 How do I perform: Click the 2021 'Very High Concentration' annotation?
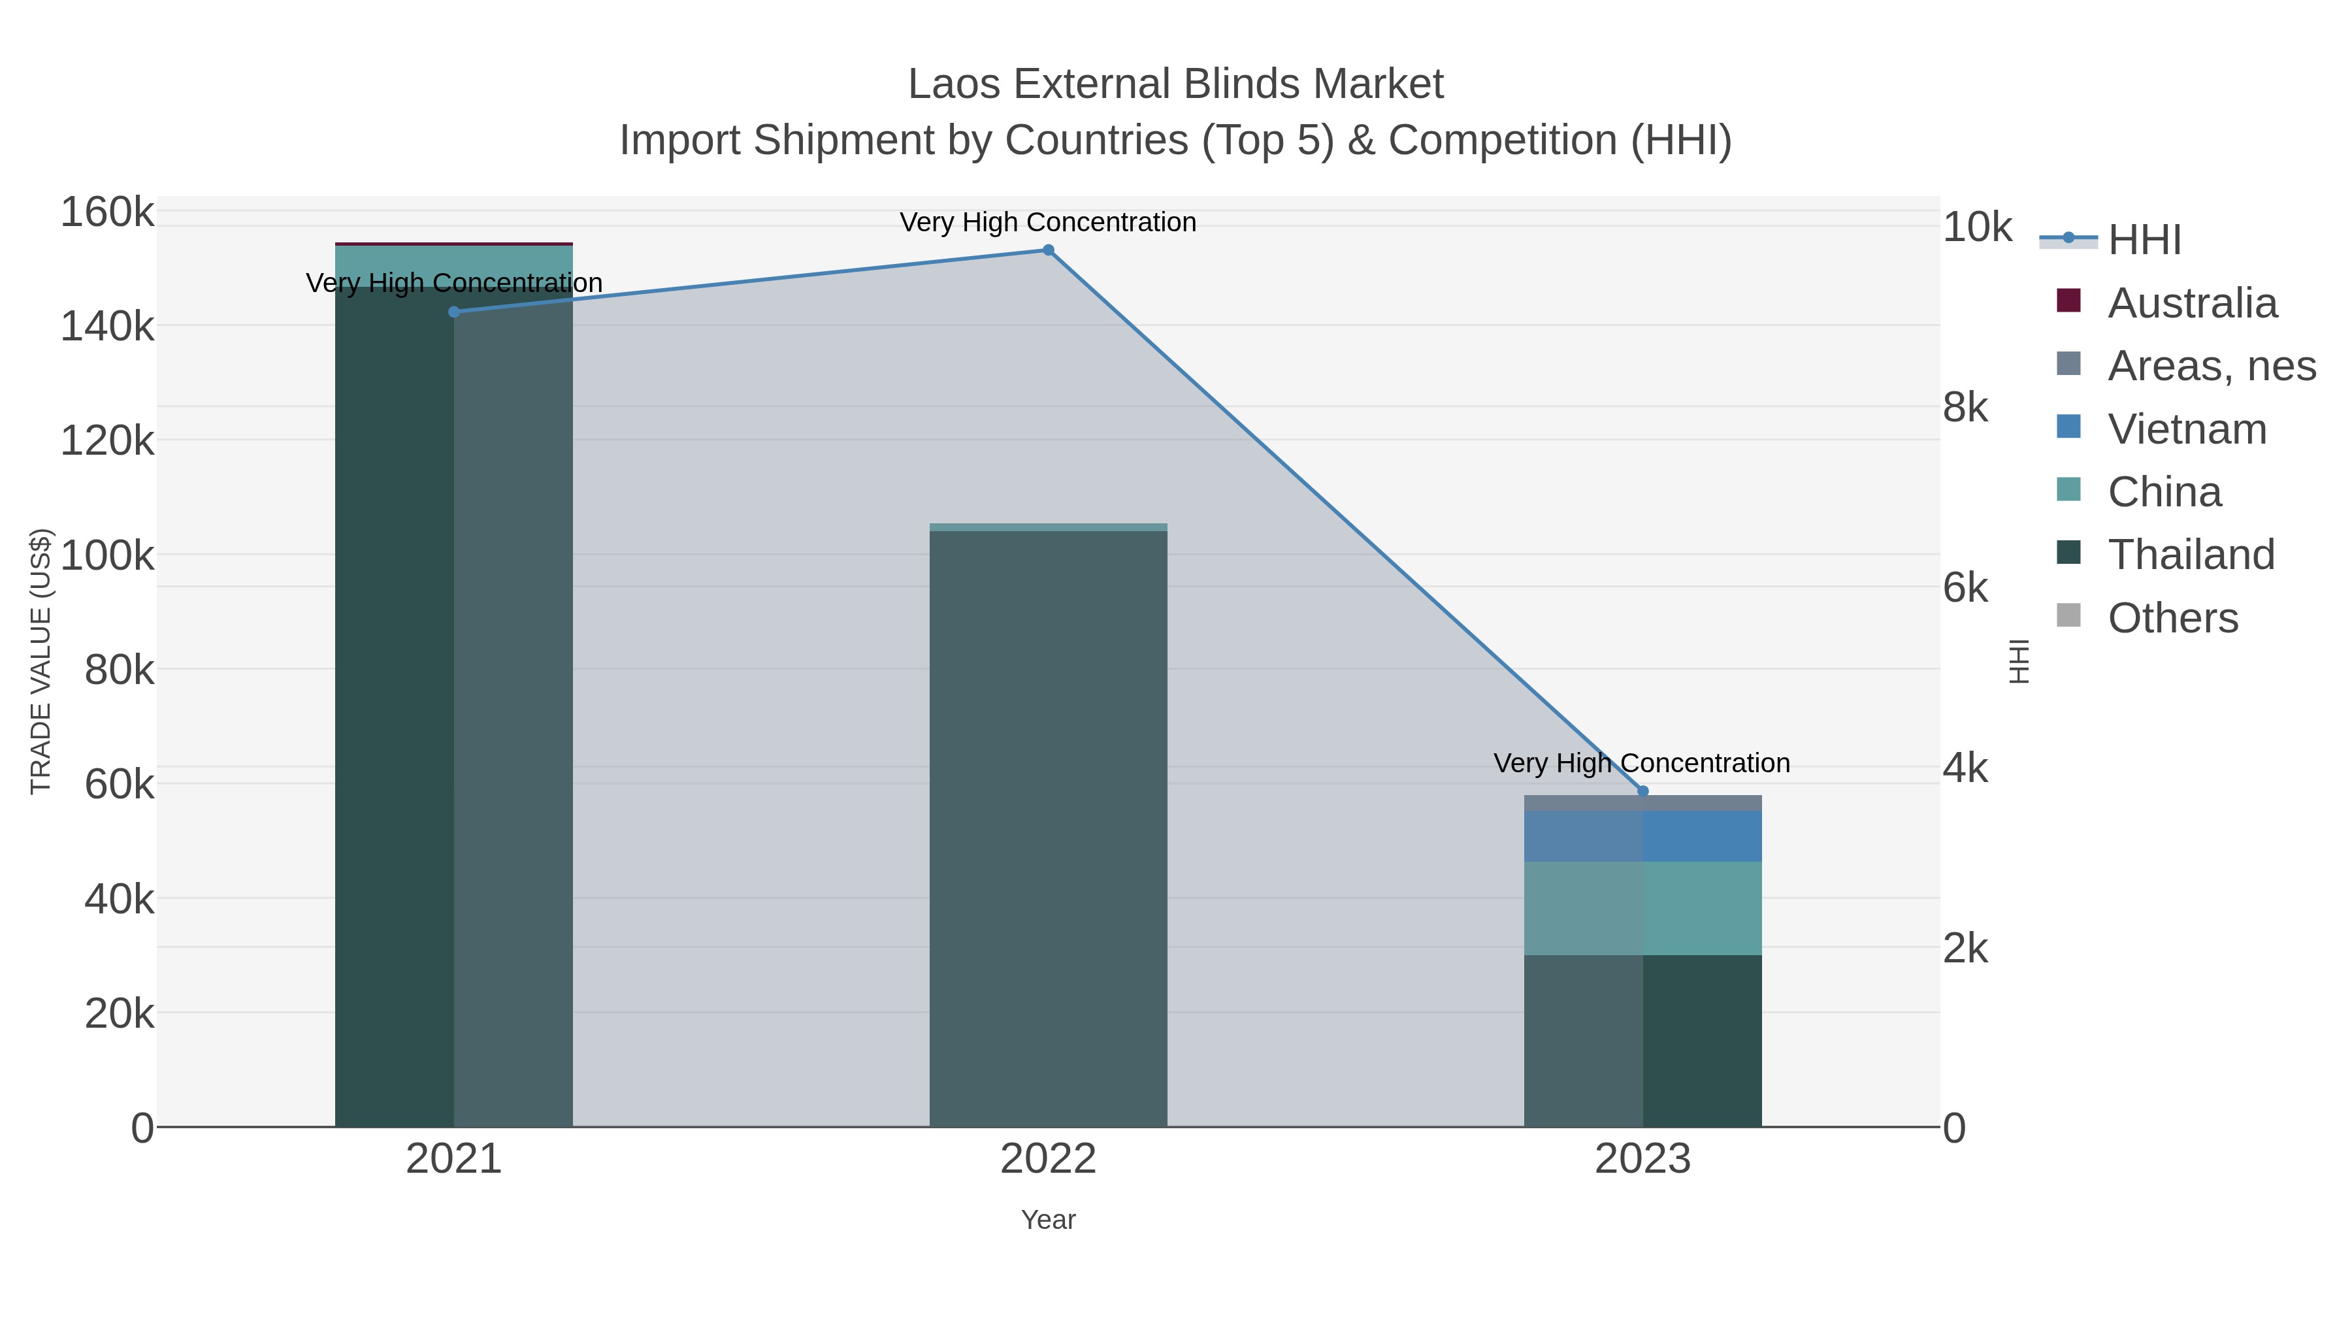coord(454,283)
